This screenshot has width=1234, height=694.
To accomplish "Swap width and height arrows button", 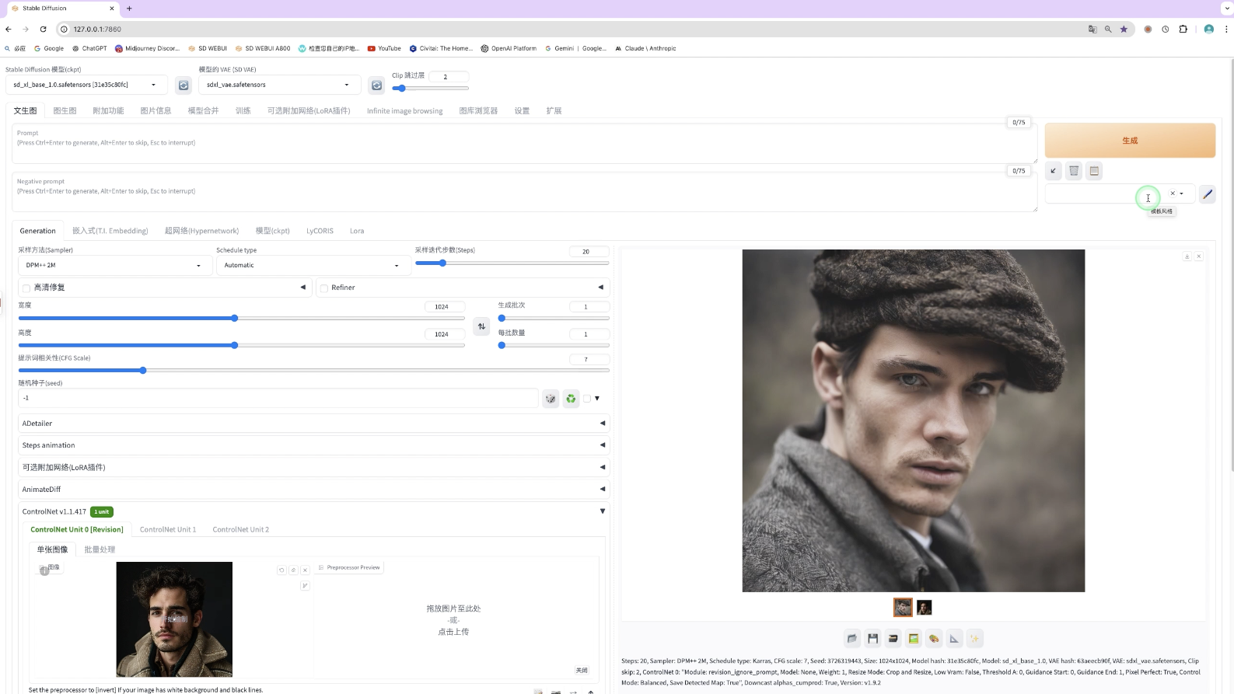I will [x=481, y=326].
